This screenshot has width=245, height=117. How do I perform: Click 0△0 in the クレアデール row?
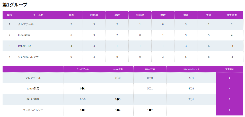click(x=150, y=78)
